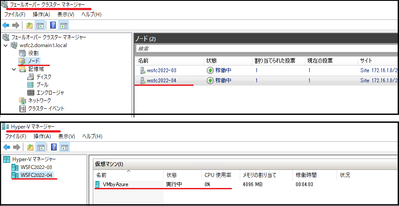
Task: Click the エンクロージャ enclosure icon in tree
Action: pos(30,92)
